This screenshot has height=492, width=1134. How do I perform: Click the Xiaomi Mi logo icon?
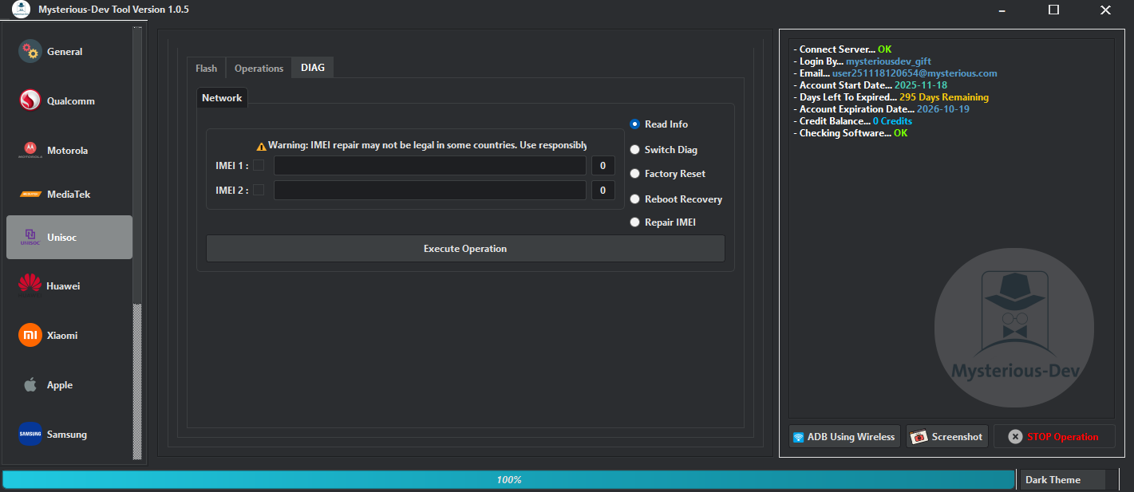click(30, 335)
